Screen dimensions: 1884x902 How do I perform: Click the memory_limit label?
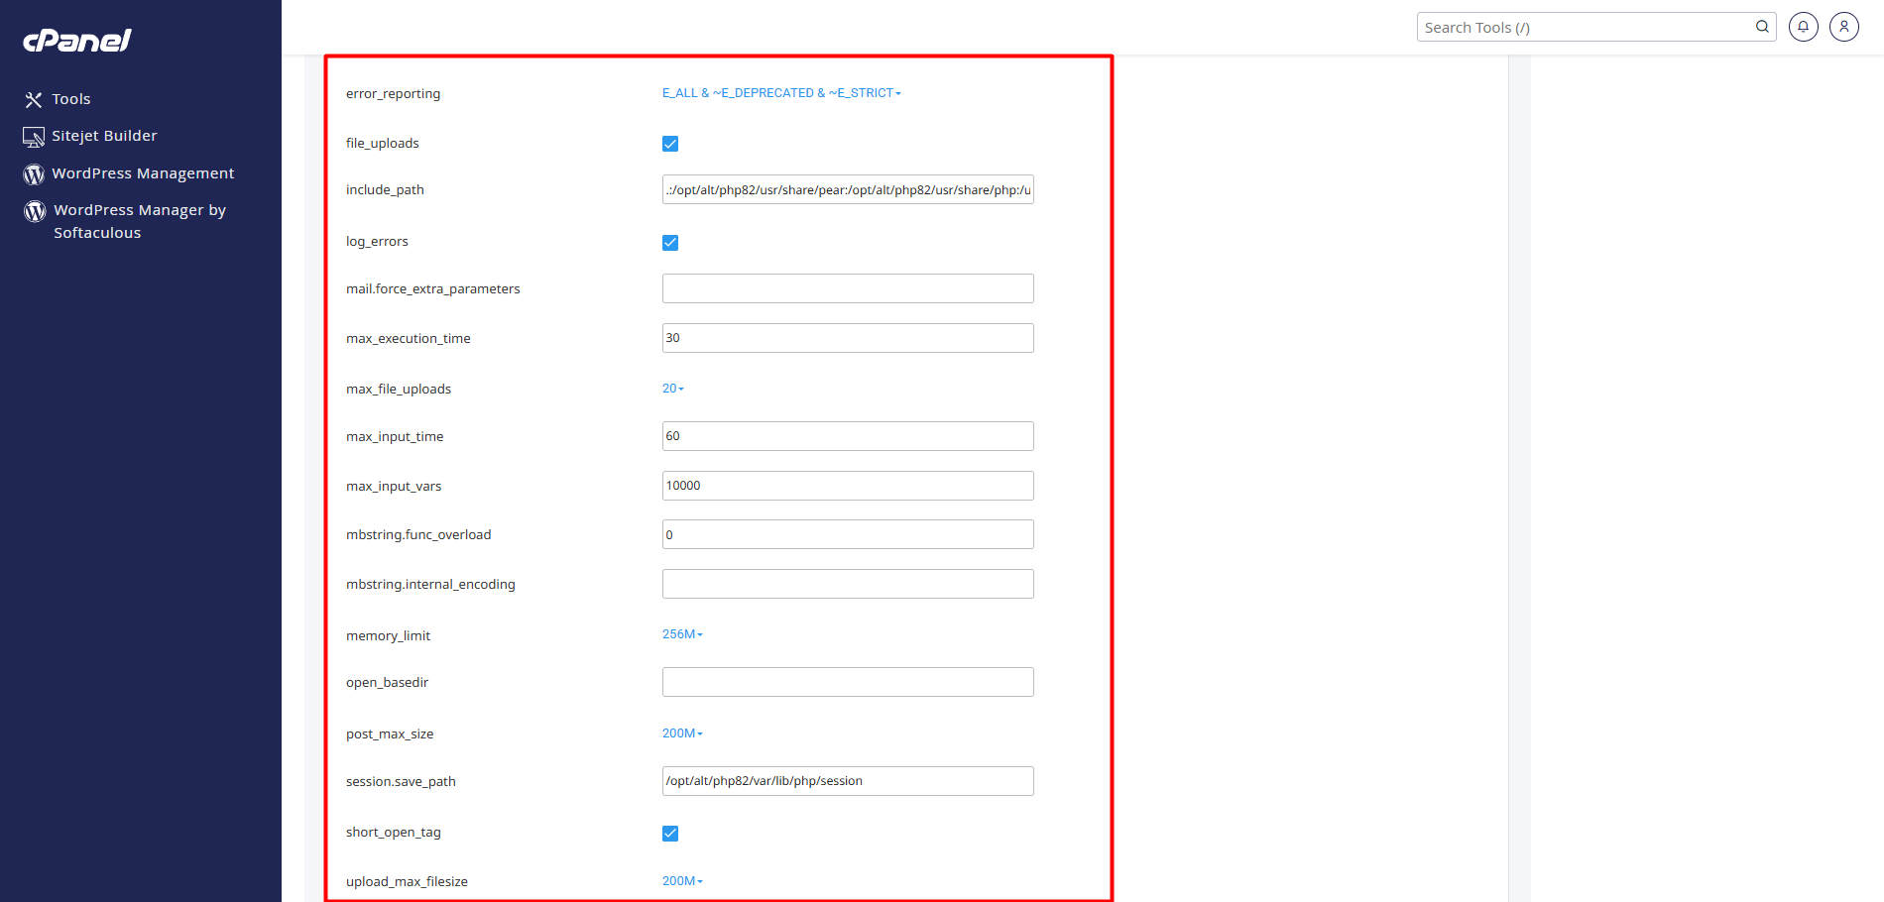click(x=388, y=636)
